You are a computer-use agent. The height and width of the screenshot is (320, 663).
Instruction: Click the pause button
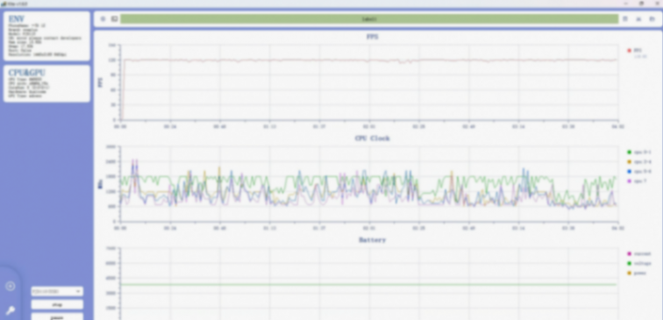(57, 317)
